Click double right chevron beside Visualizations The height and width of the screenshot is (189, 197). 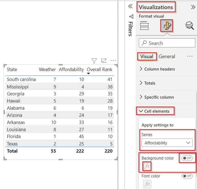[193, 7]
